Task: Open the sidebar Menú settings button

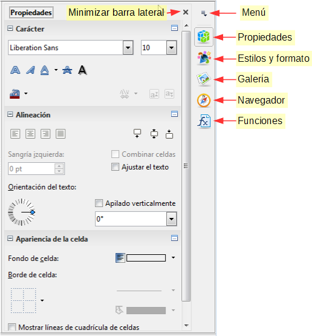Action: (x=204, y=13)
